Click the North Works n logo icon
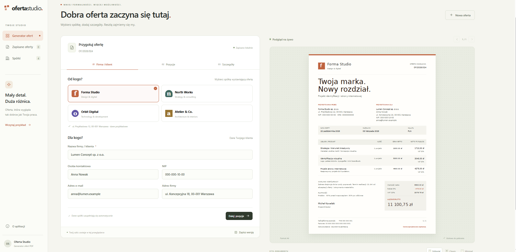The height and width of the screenshot is (252, 516). click(x=169, y=94)
